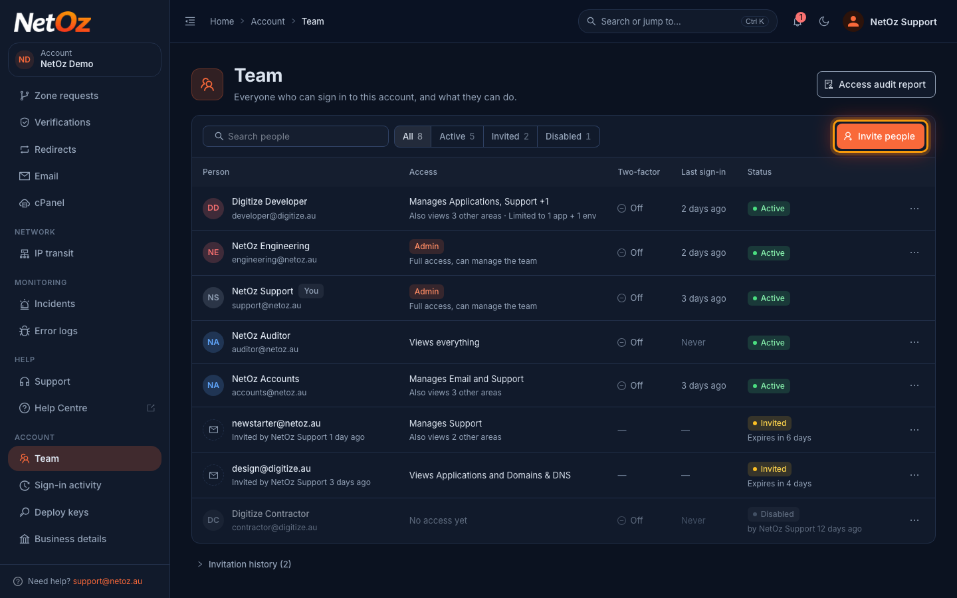The width and height of the screenshot is (957, 598).
Task: Open the NetOz Demo account switcher
Action: click(84, 59)
